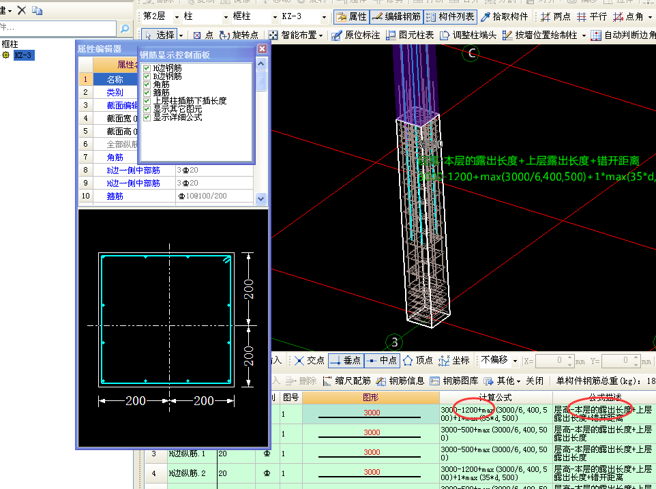Toggle the 构件列表 component list
Screen dimensions: 656x489
450,16
